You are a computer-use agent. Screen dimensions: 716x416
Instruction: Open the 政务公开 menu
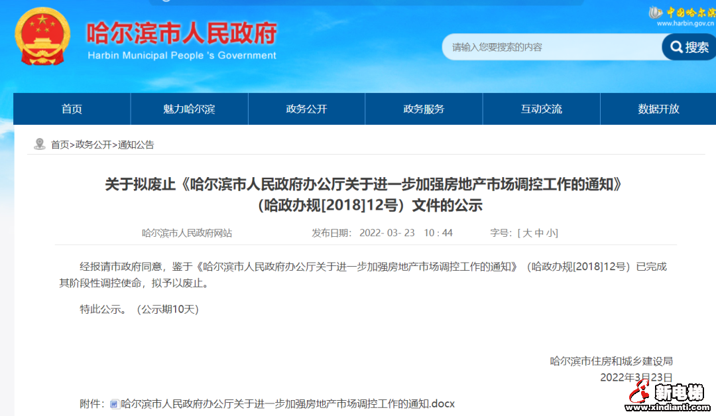(x=306, y=109)
